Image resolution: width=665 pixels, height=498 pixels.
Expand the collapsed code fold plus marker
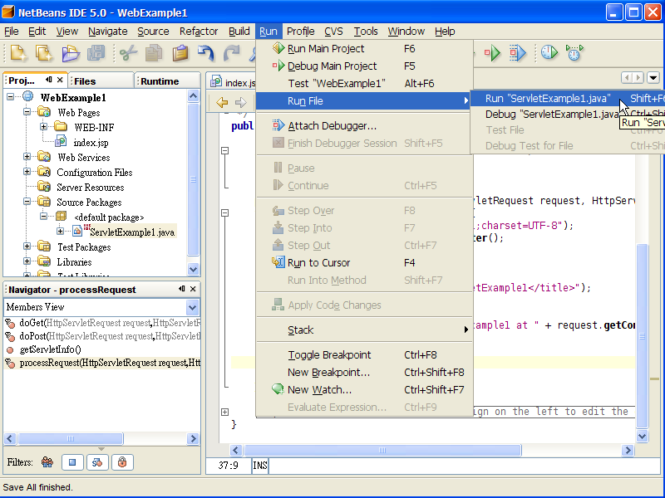225,412
